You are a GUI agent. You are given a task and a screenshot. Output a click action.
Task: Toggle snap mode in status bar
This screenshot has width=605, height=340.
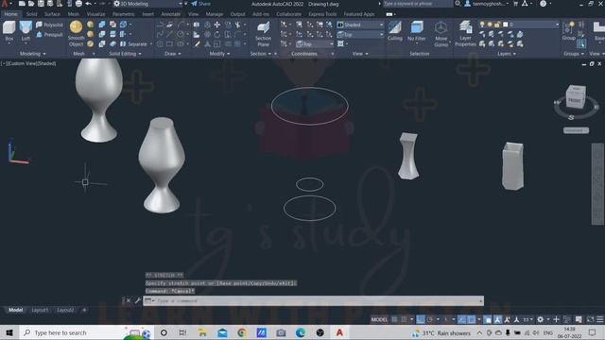404,319
